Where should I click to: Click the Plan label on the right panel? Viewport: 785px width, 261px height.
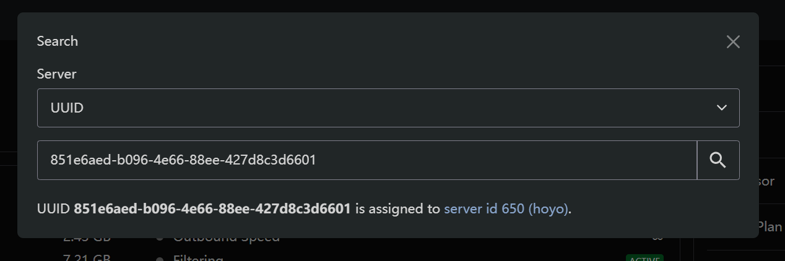pos(770,226)
